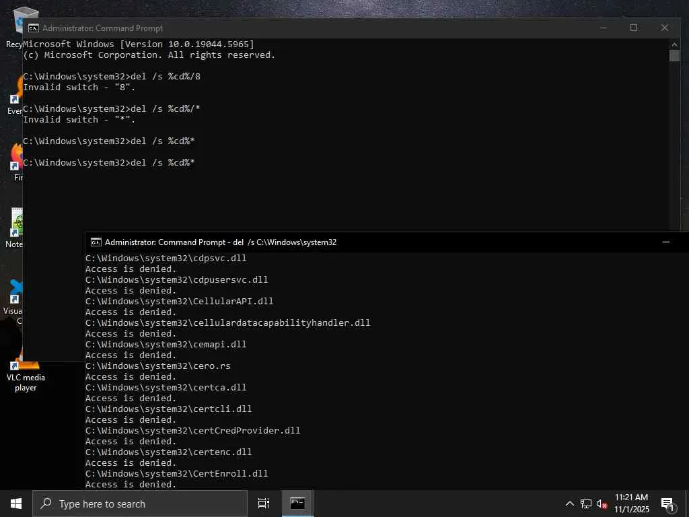Click the front title bar text 'del /s C:\Windows\system32'
The image size is (689, 517).
285,242
